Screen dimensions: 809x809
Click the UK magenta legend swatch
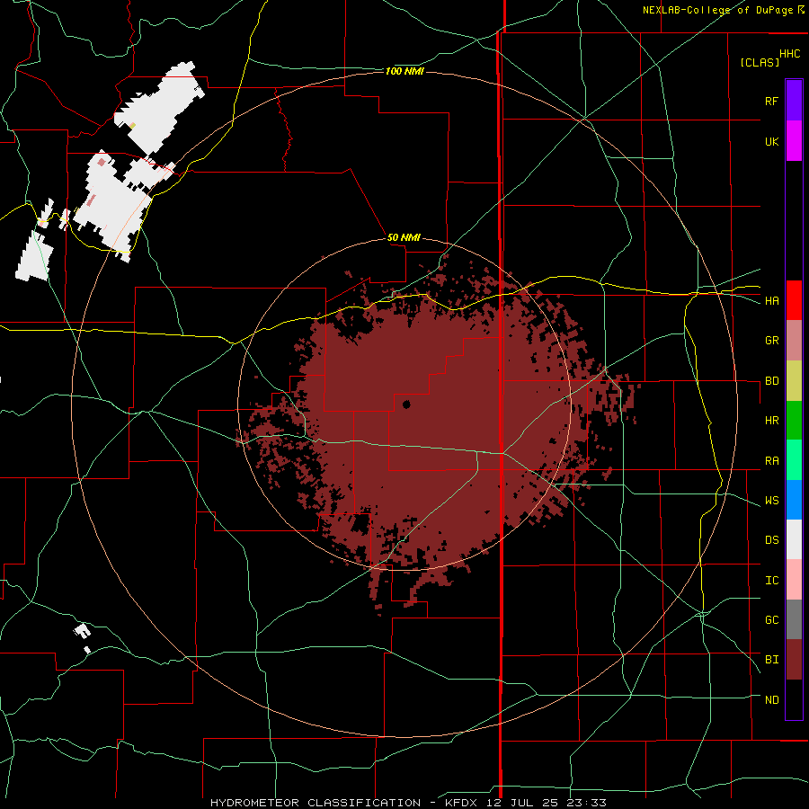pos(794,141)
